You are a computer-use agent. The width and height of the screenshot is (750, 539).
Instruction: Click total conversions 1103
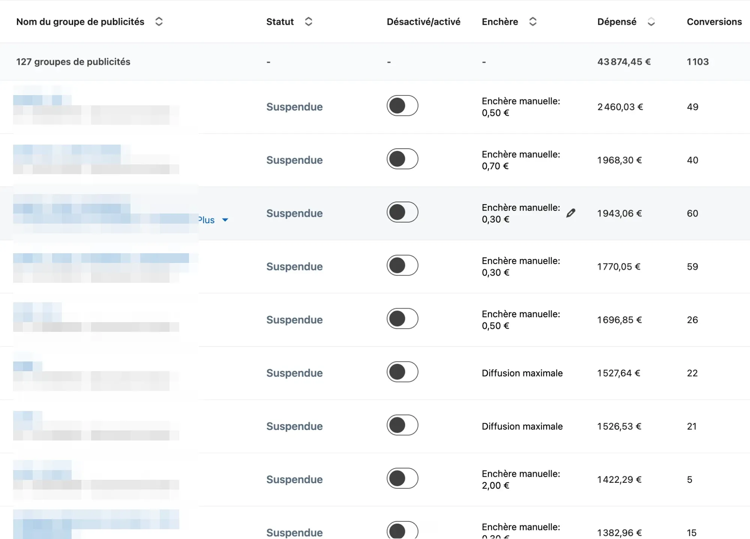pos(697,62)
